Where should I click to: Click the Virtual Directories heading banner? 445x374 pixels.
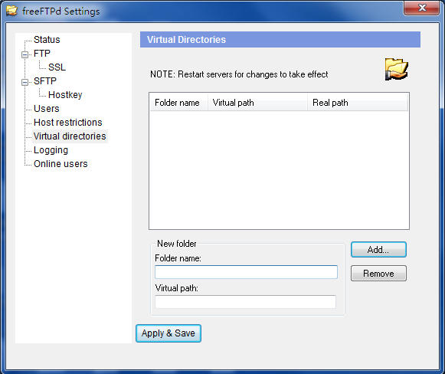pos(280,40)
